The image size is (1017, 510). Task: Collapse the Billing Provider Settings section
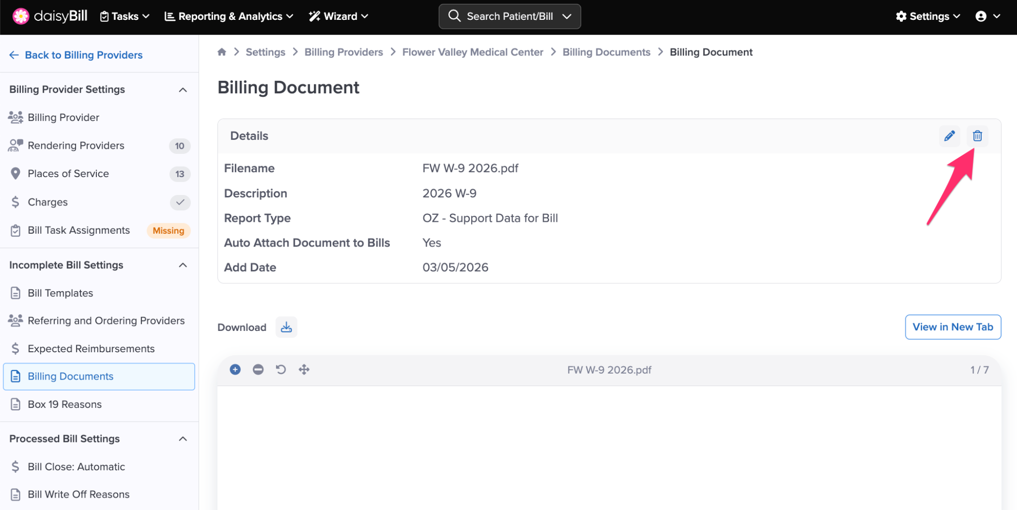click(x=183, y=90)
